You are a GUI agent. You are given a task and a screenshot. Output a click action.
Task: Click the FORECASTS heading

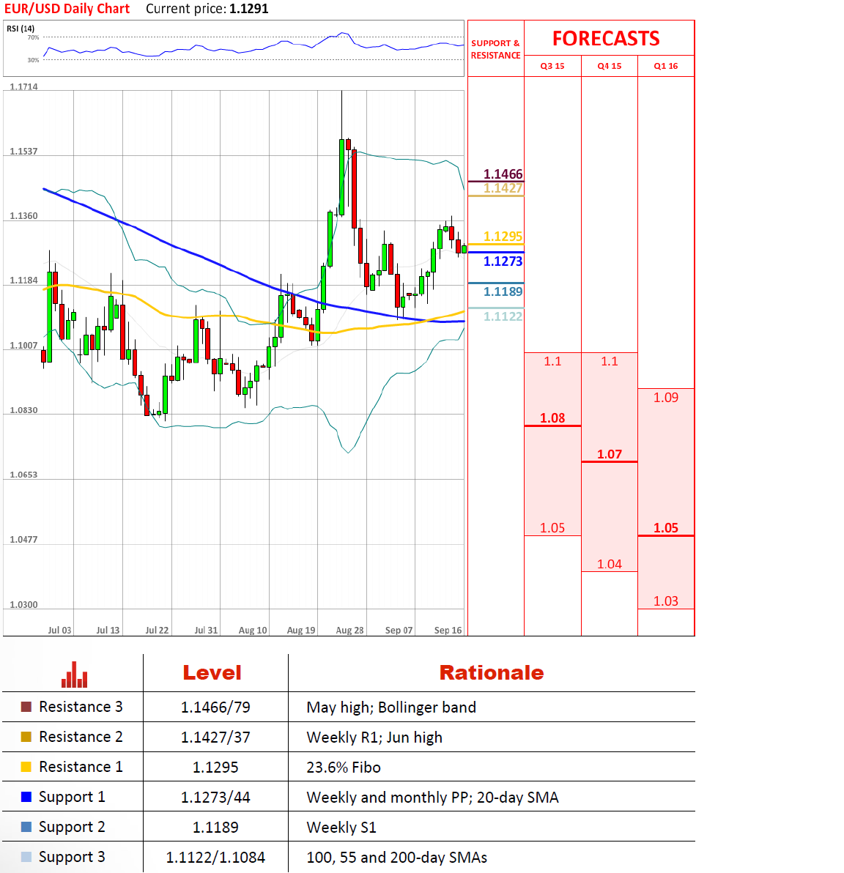606,38
